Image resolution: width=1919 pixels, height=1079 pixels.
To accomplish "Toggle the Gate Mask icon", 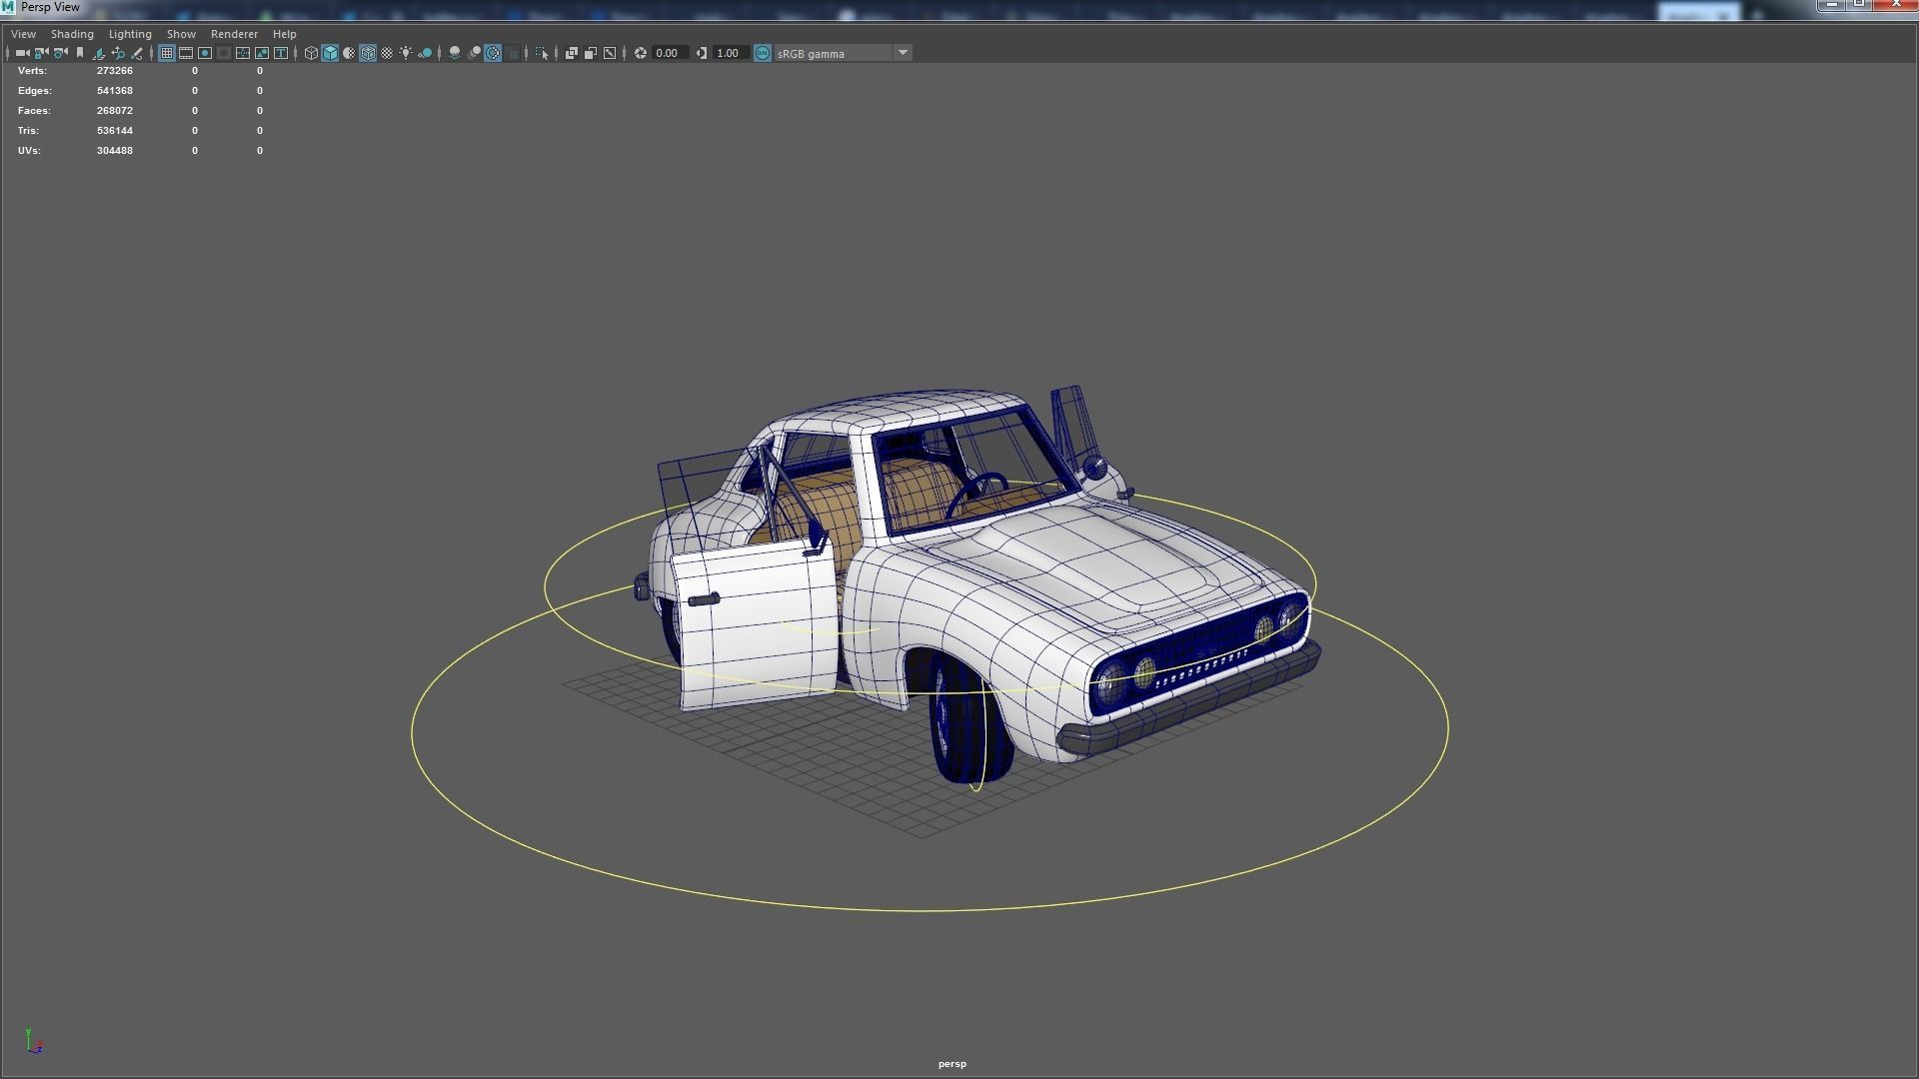I will (x=224, y=53).
